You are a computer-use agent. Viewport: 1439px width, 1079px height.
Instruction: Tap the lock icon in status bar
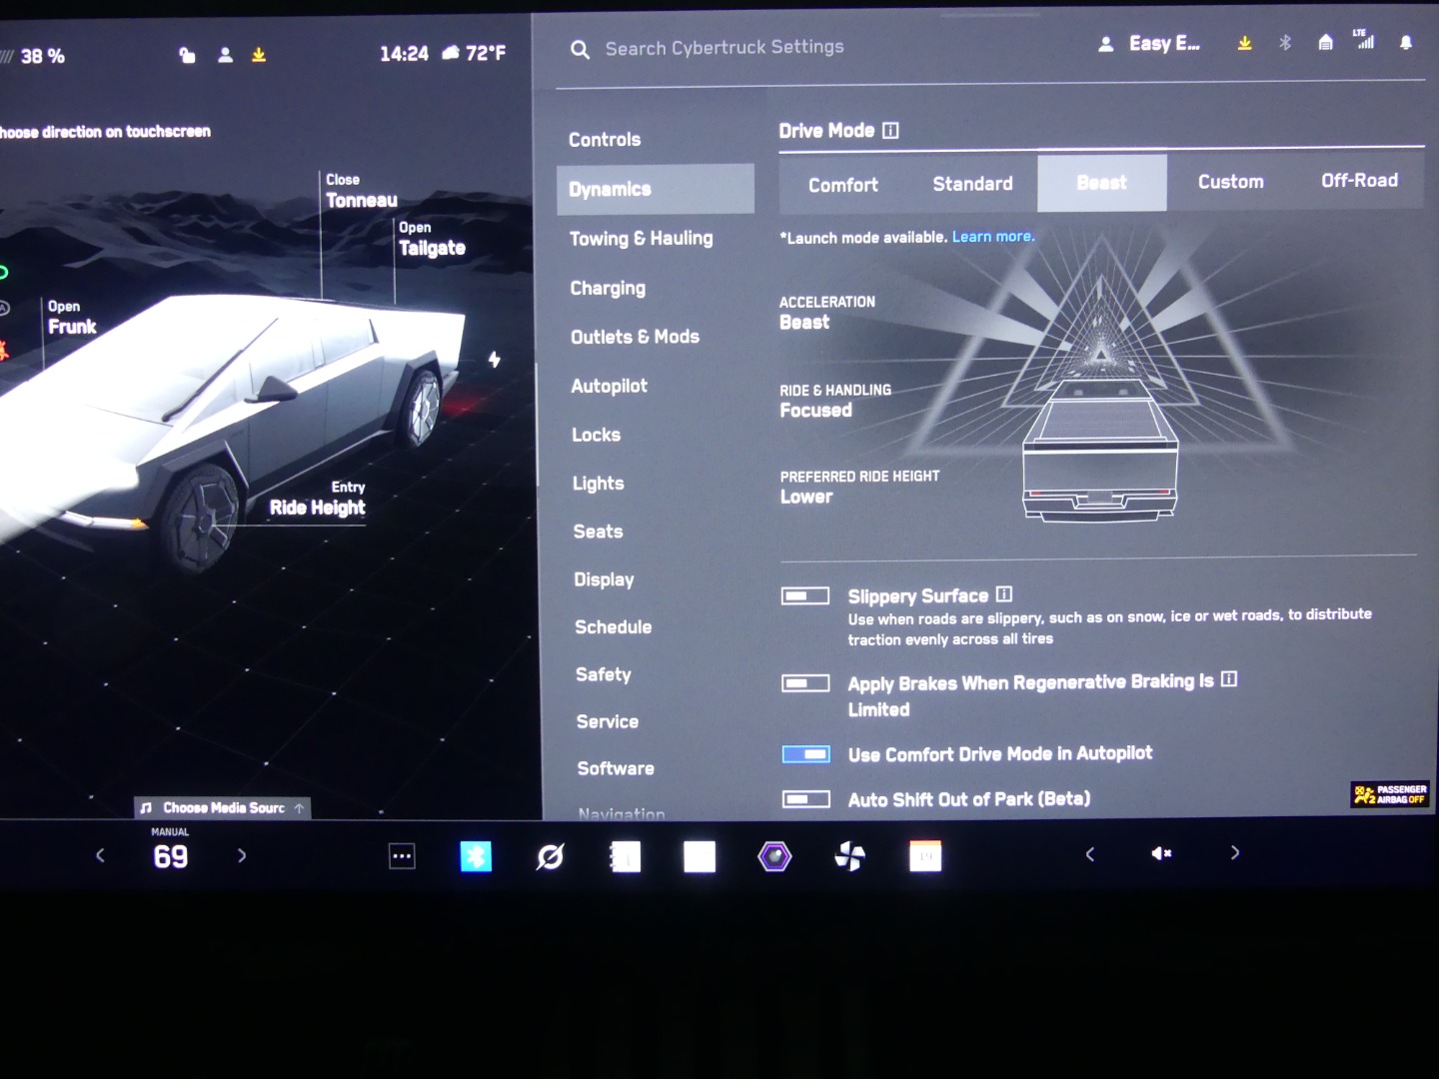coord(187,55)
